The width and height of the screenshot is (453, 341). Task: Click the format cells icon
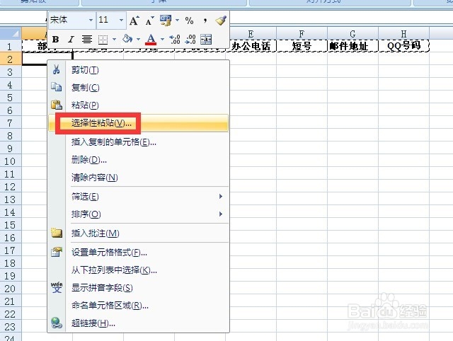coord(57,252)
